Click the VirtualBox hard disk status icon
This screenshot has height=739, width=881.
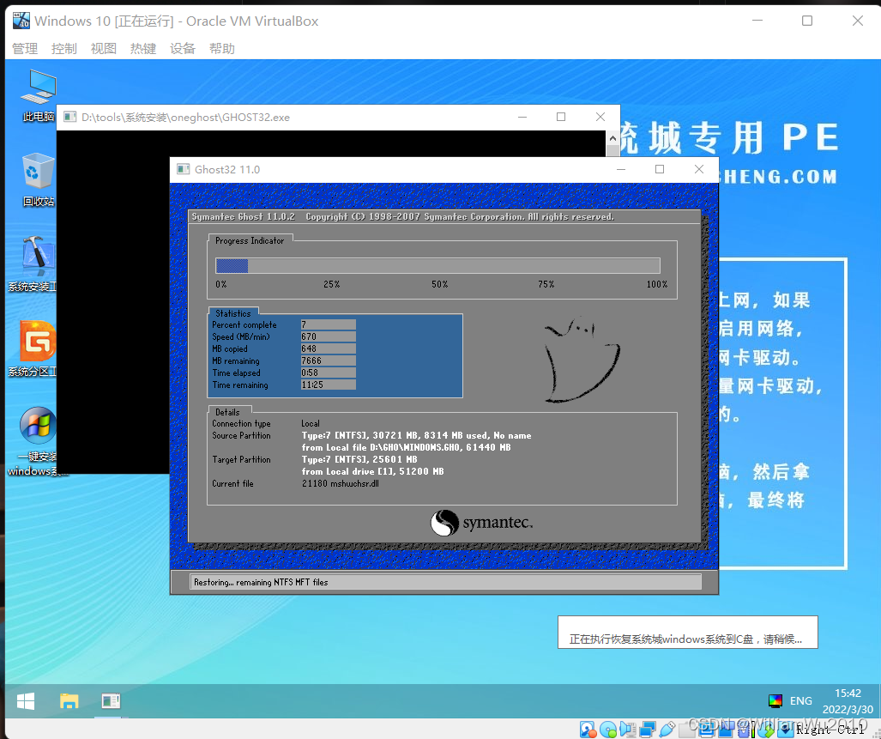click(x=588, y=730)
